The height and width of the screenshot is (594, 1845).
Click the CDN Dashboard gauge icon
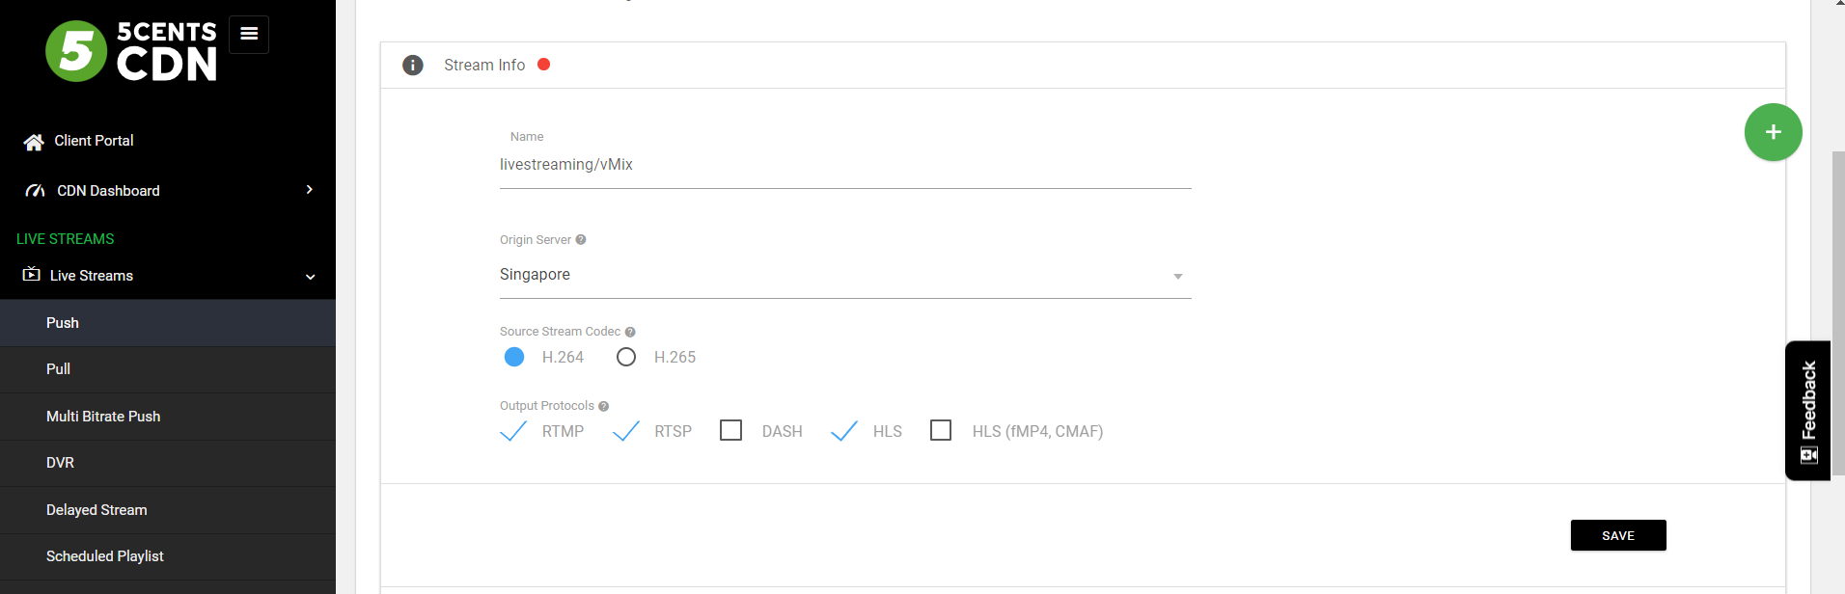click(36, 191)
